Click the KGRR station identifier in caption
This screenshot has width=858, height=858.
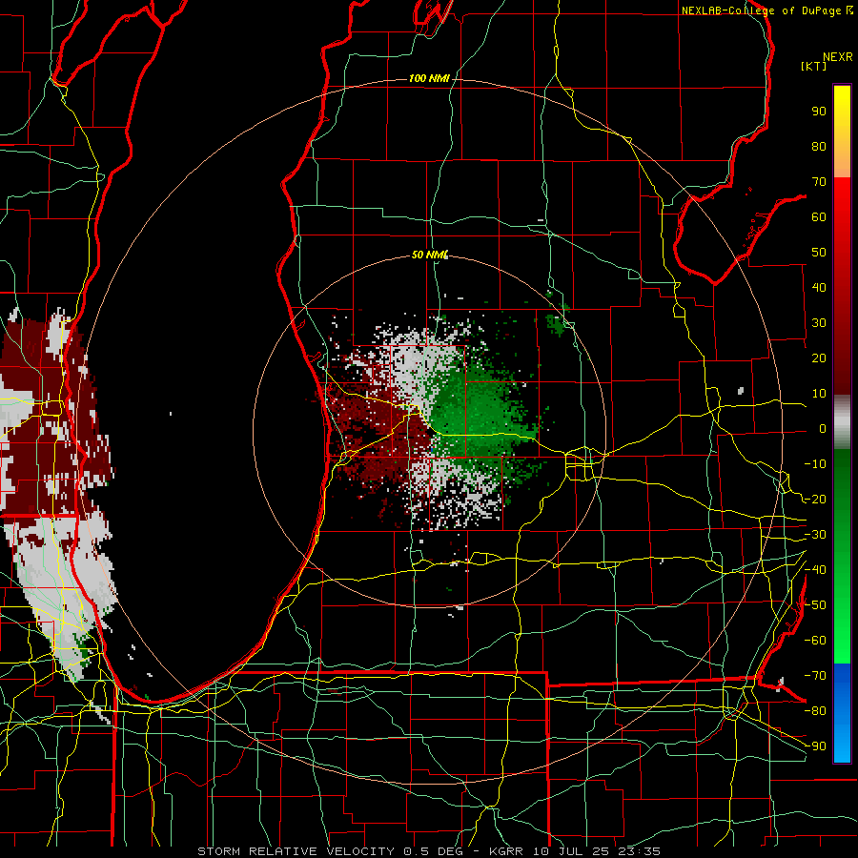coord(506,851)
